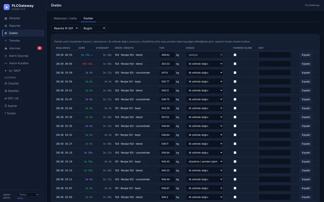Open Alarmlar via its warning triangle icon
Image resolution: width=324 pixels, height=202 pixels.
coord(6,48)
